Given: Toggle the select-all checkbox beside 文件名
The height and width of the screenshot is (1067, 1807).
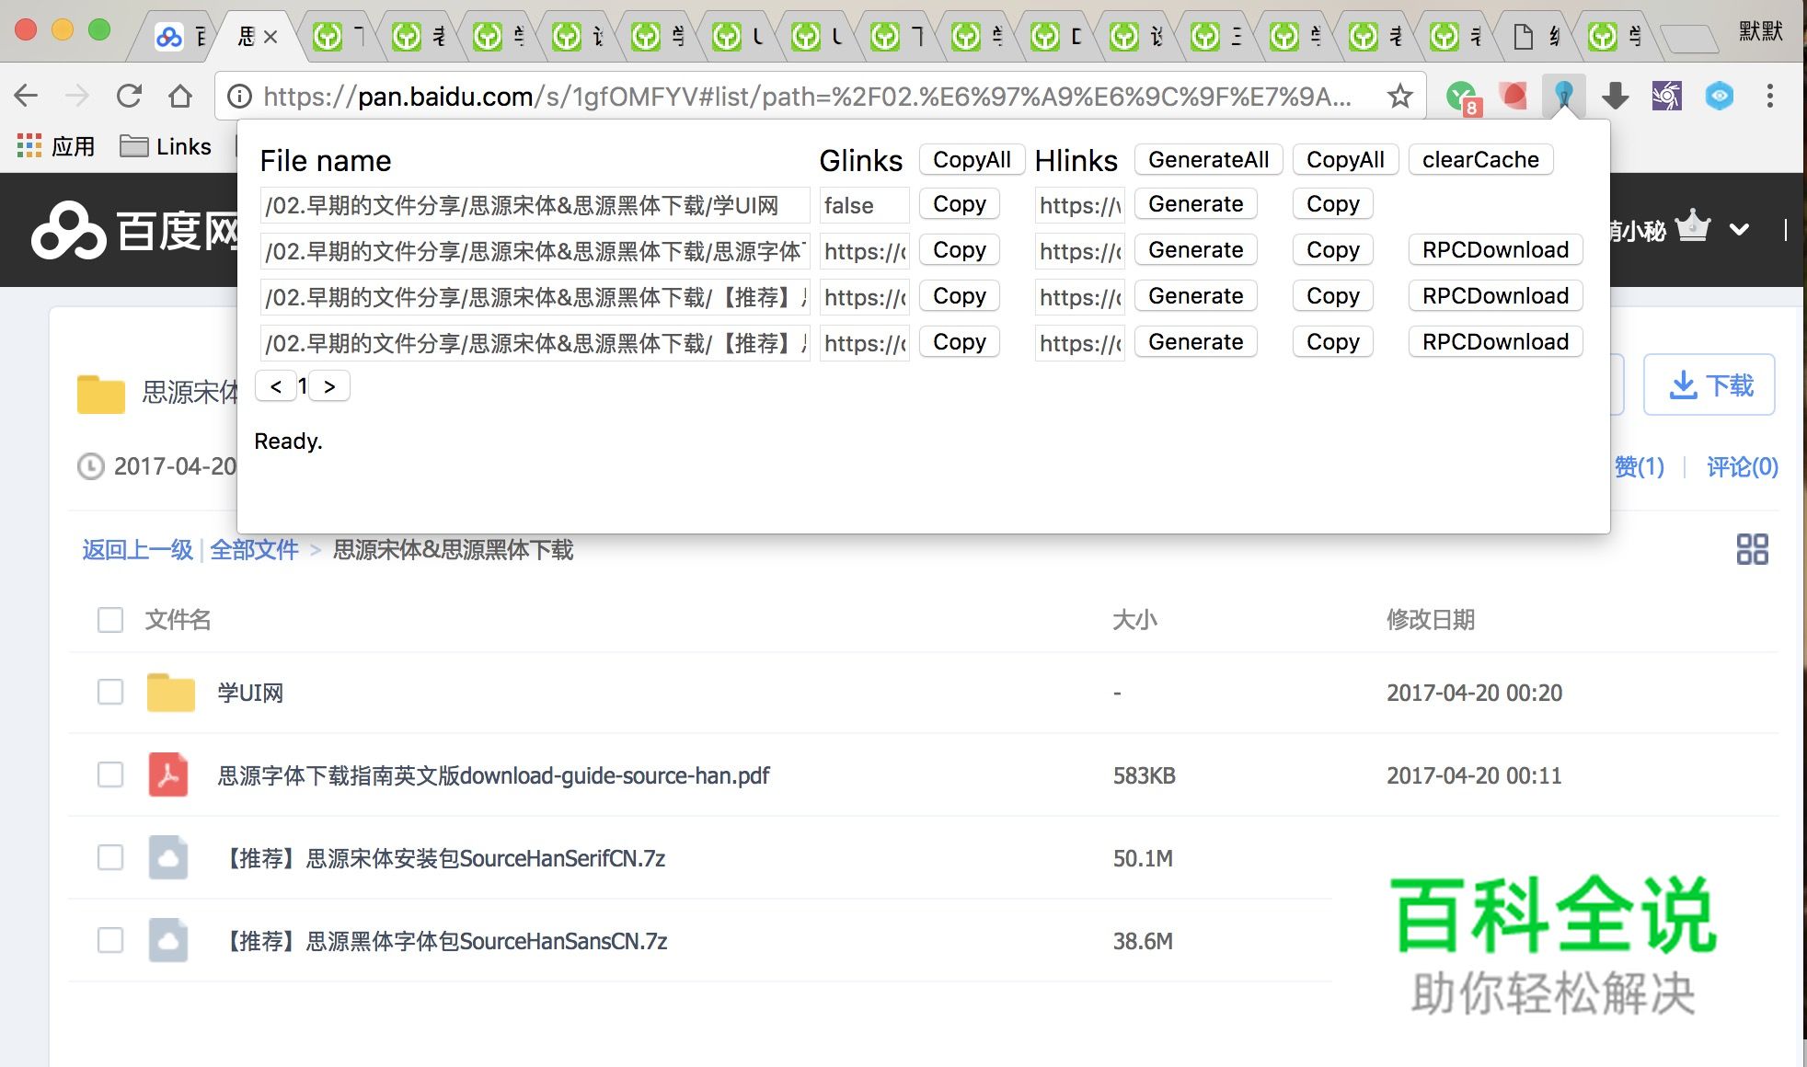Looking at the screenshot, I should [x=110, y=619].
